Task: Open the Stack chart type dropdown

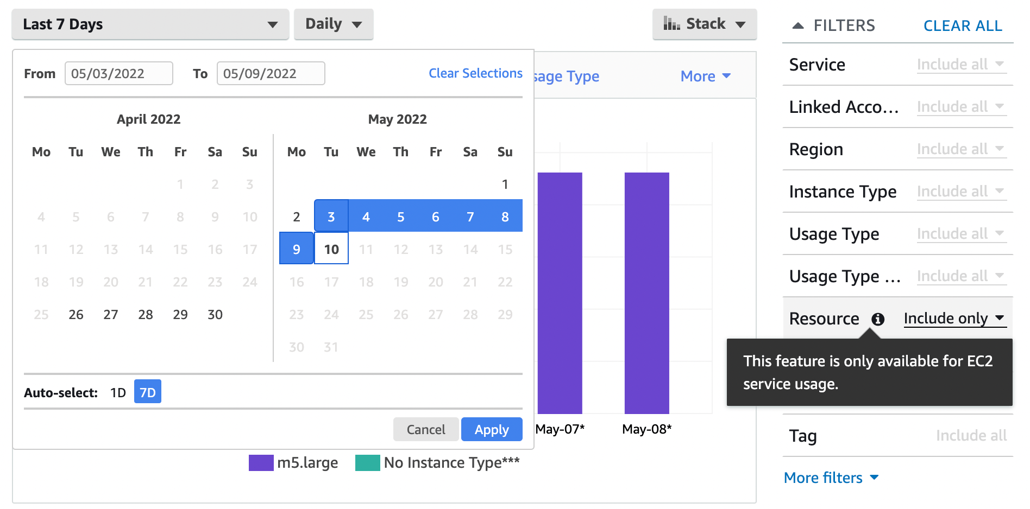Action: point(705,23)
